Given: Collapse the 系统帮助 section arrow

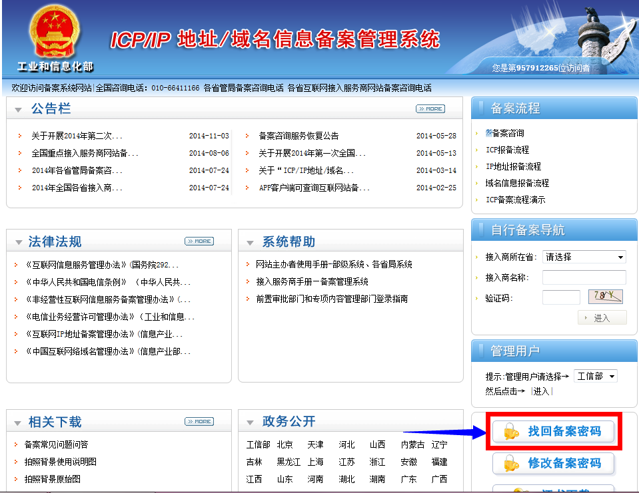Looking at the screenshot, I should [x=250, y=242].
